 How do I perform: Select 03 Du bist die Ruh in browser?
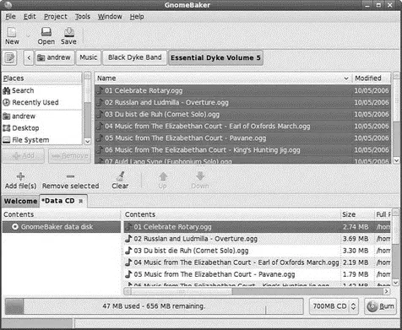[x=242, y=114]
